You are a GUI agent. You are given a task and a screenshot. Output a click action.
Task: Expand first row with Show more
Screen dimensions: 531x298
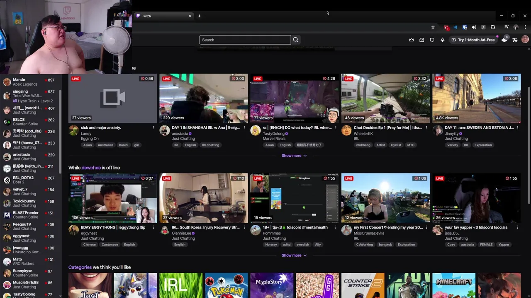(x=294, y=156)
